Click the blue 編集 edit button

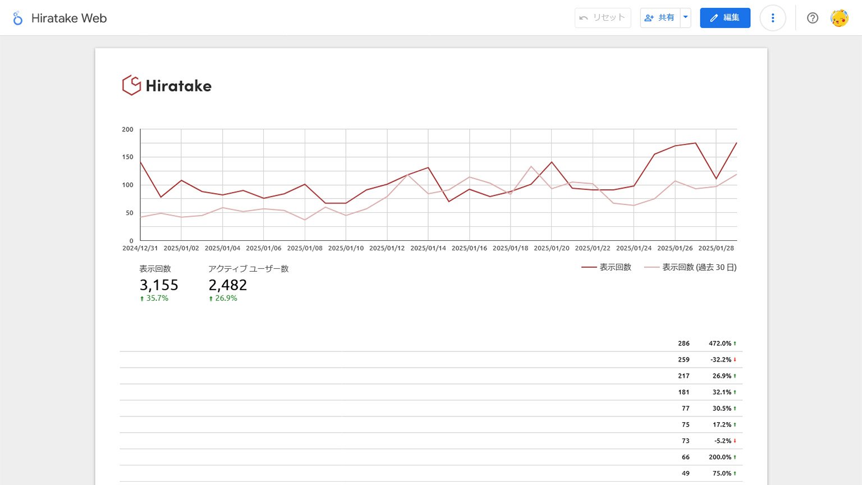point(725,18)
